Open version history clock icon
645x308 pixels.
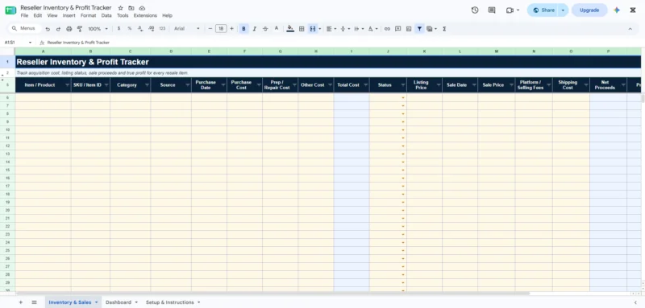click(x=475, y=10)
